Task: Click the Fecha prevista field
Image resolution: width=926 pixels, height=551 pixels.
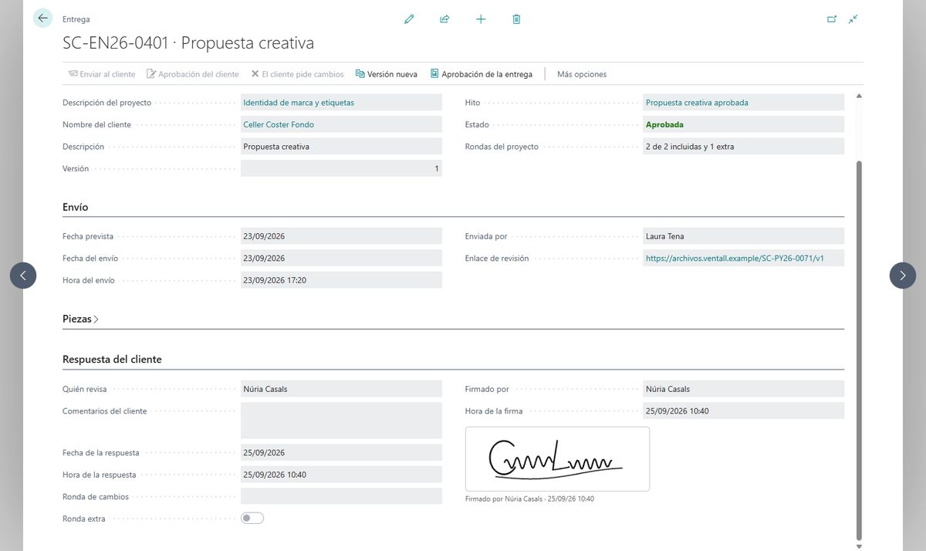Action: pyautogui.click(x=341, y=236)
